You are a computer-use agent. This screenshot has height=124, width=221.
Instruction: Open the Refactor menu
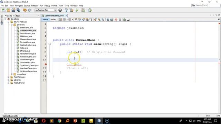35,6
